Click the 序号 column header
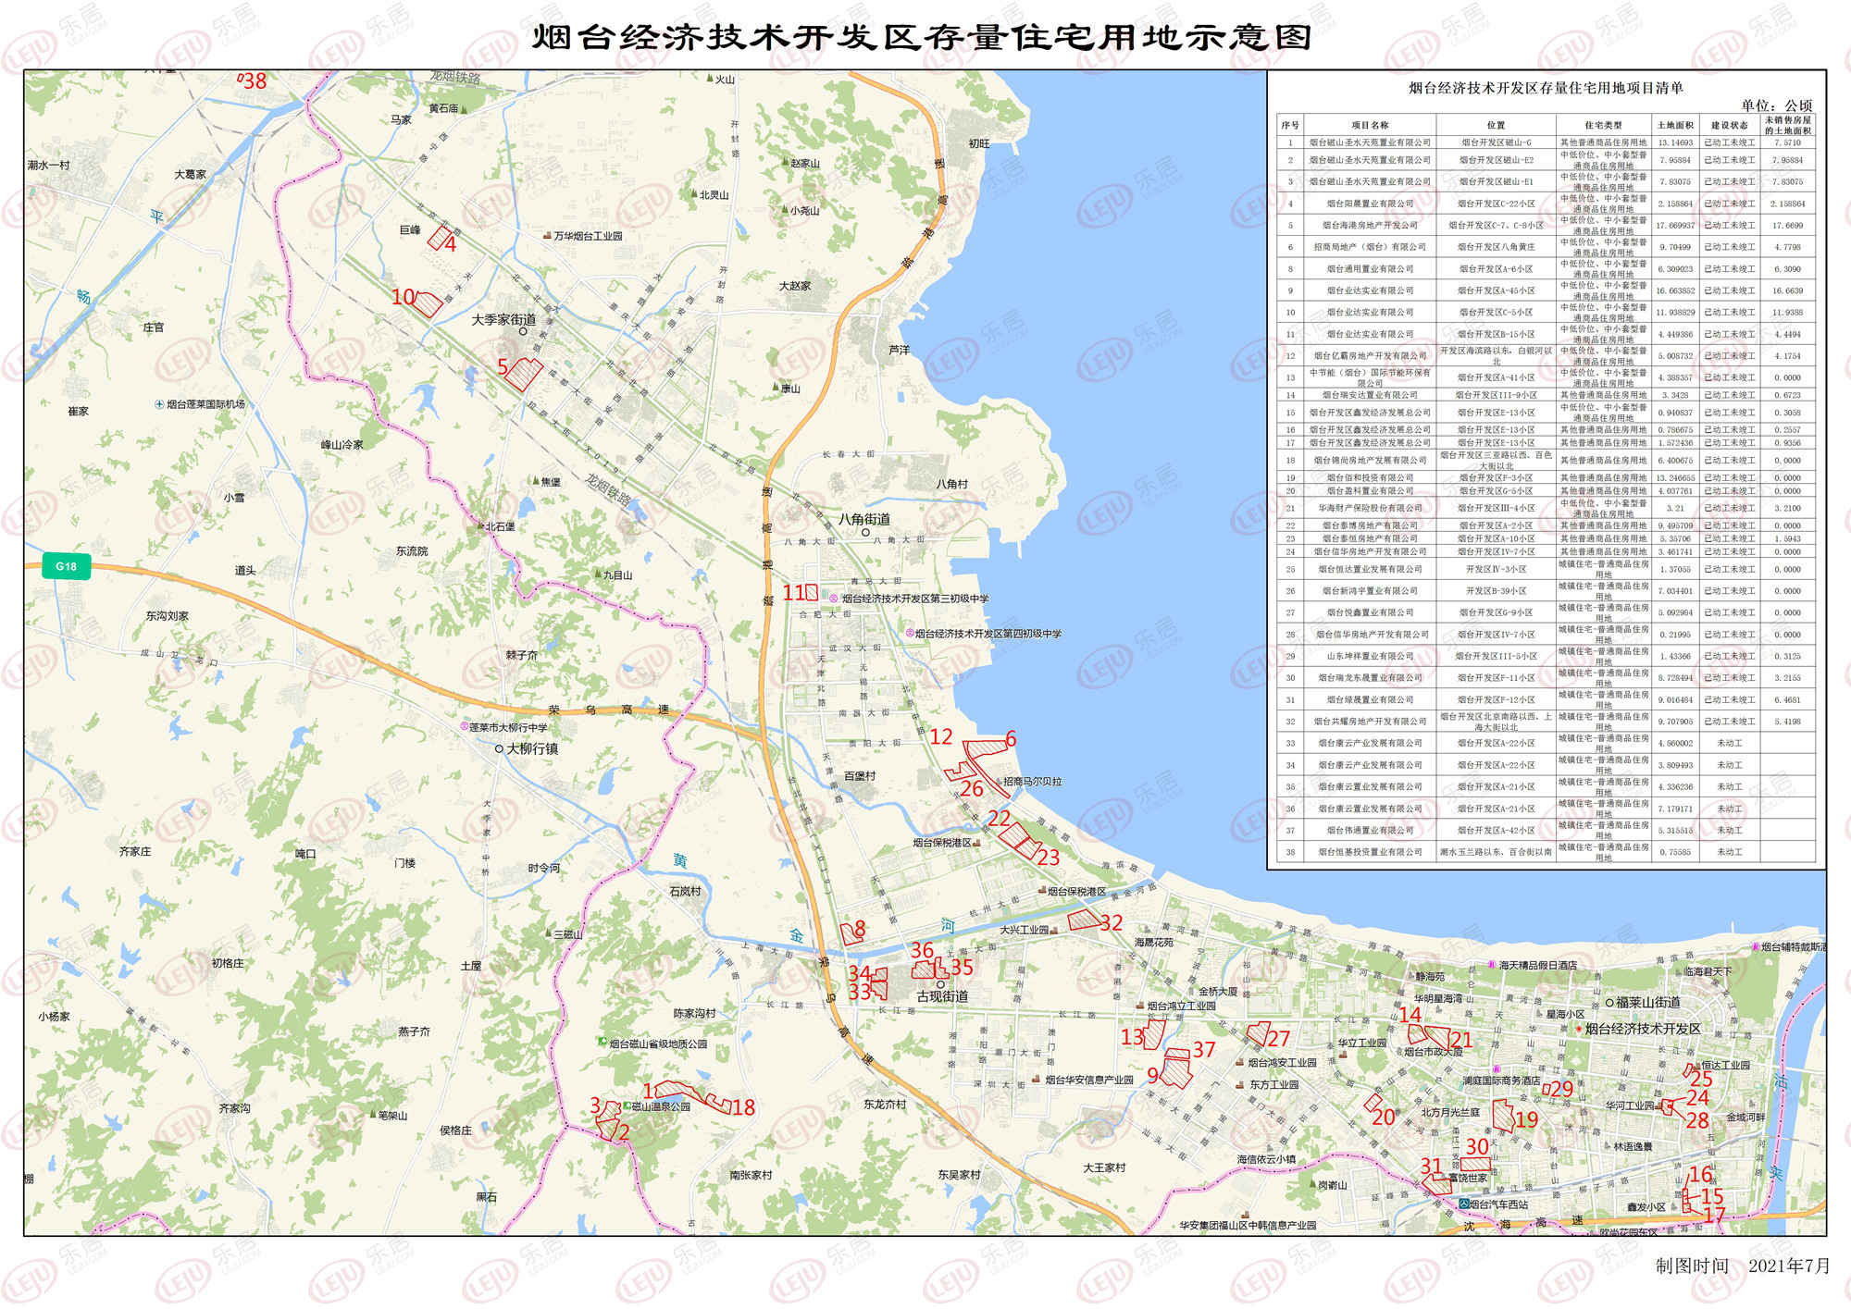Screen dimensions: 1851x1309 point(1290,126)
